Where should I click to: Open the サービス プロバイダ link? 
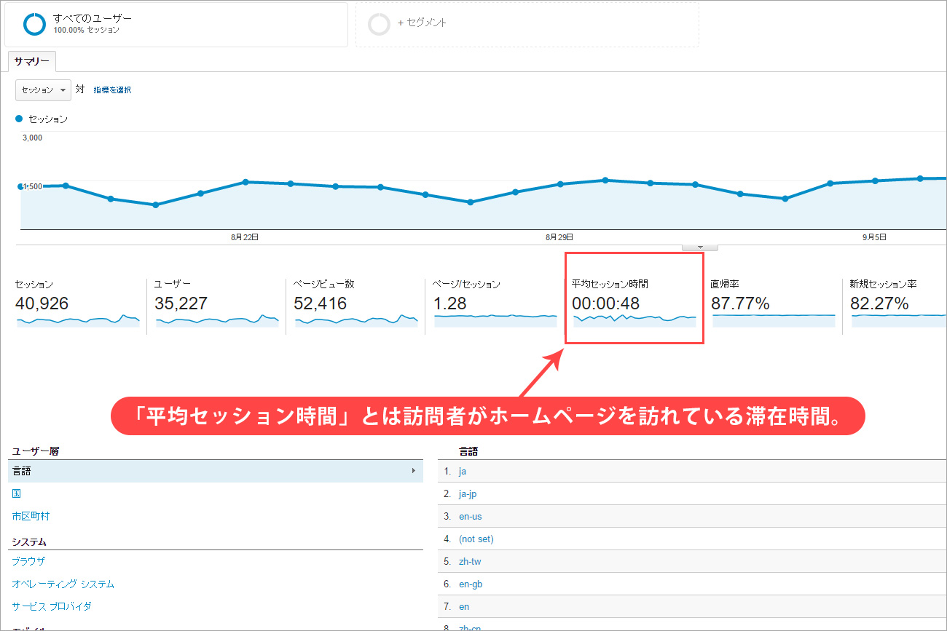[x=52, y=606]
